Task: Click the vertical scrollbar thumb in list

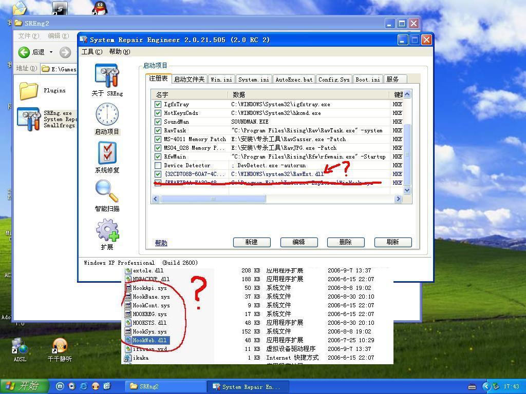Action: [407, 154]
